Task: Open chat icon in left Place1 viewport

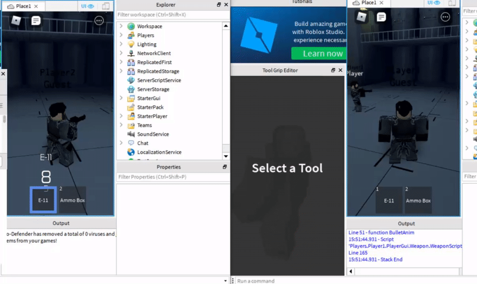Action: pyautogui.click(x=36, y=20)
